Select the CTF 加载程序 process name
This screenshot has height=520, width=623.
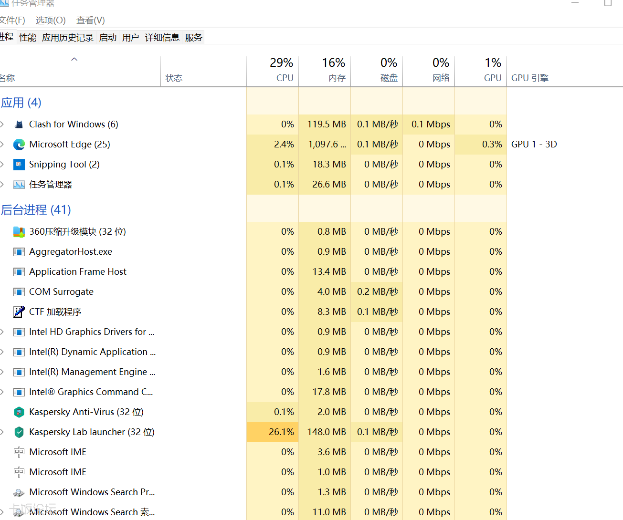[55, 312]
